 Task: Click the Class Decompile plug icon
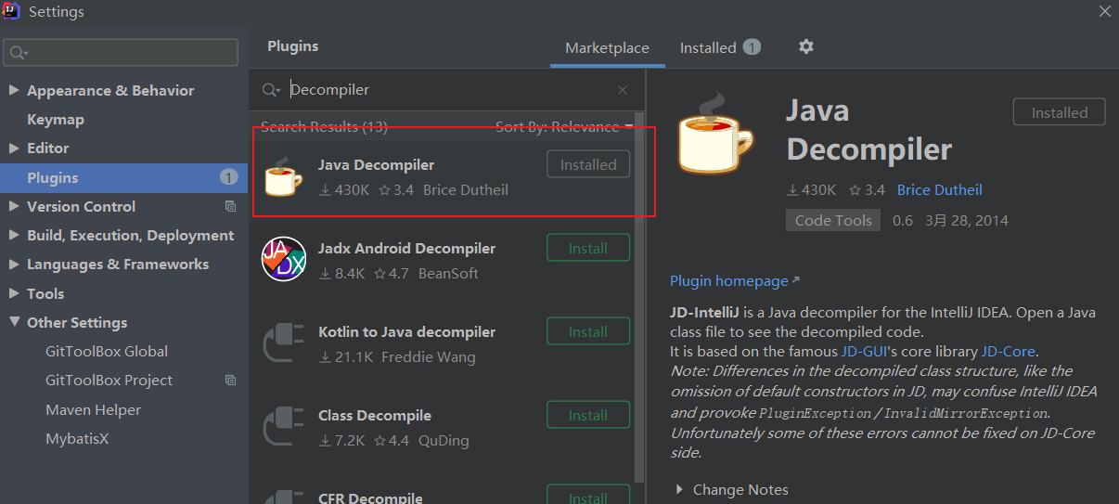pos(283,427)
